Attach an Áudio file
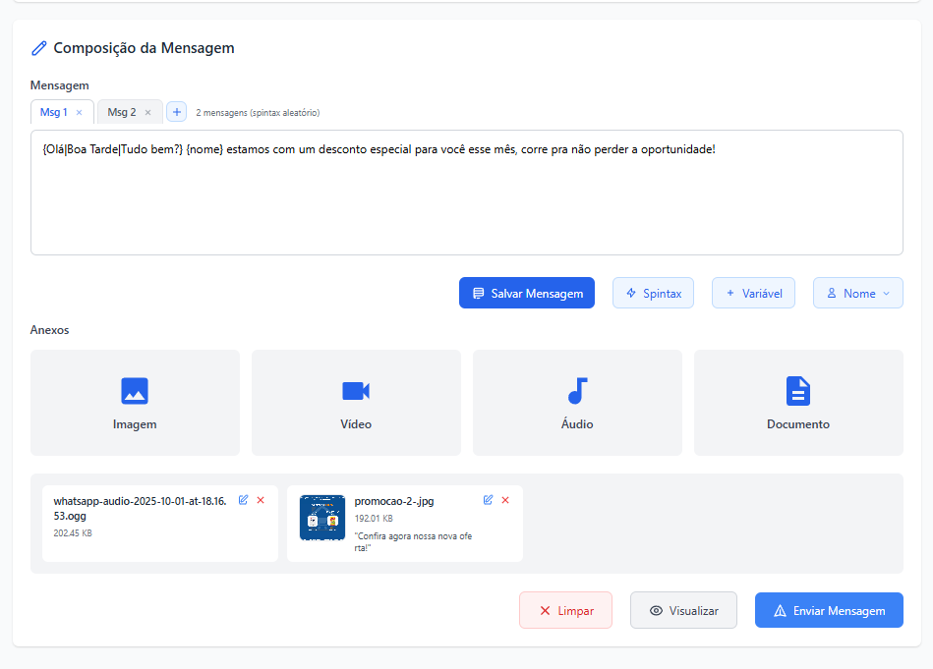The image size is (933, 669). [577, 402]
